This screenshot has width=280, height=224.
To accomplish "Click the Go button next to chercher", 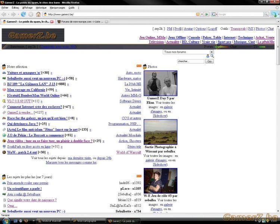I will pyautogui.click(x=209, y=61).
